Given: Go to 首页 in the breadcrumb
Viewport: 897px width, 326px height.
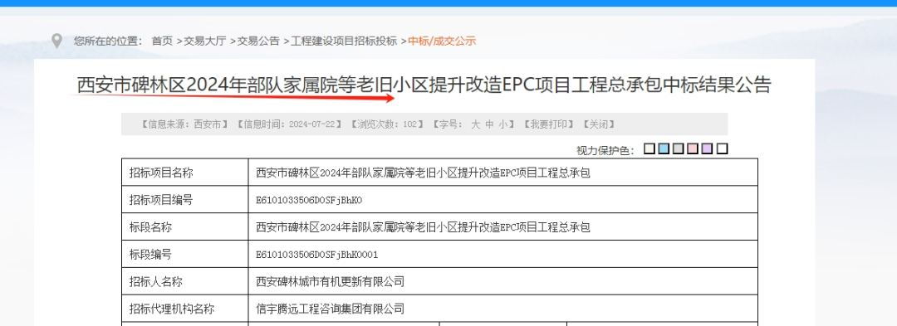Looking at the screenshot, I should 162,41.
